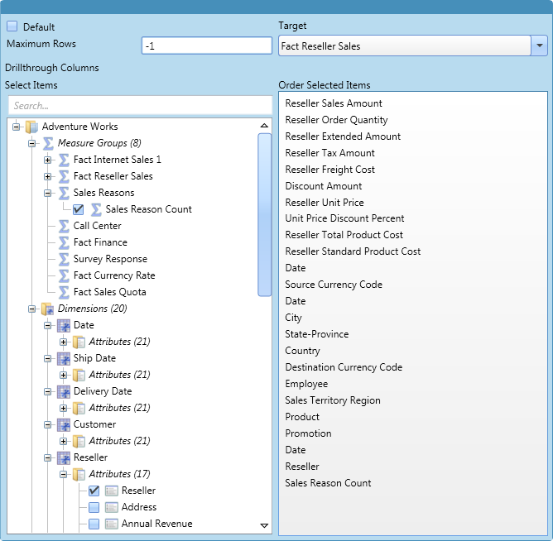Image resolution: width=553 pixels, height=541 pixels.
Task: Expand Attributes (21) under Date dimension
Action: point(64,342)
